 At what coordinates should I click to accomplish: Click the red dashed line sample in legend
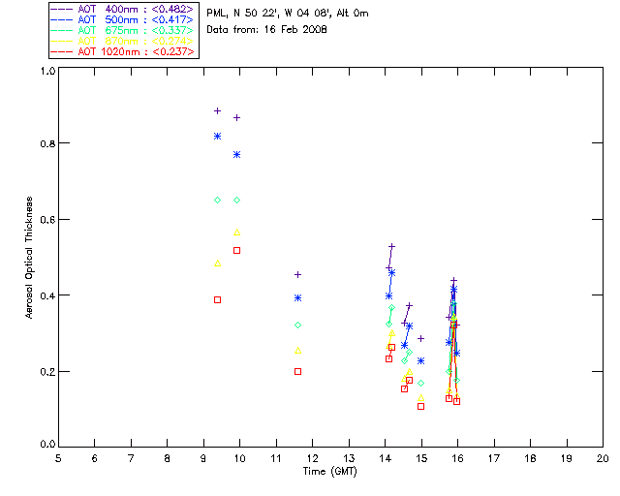coord(62,51)
